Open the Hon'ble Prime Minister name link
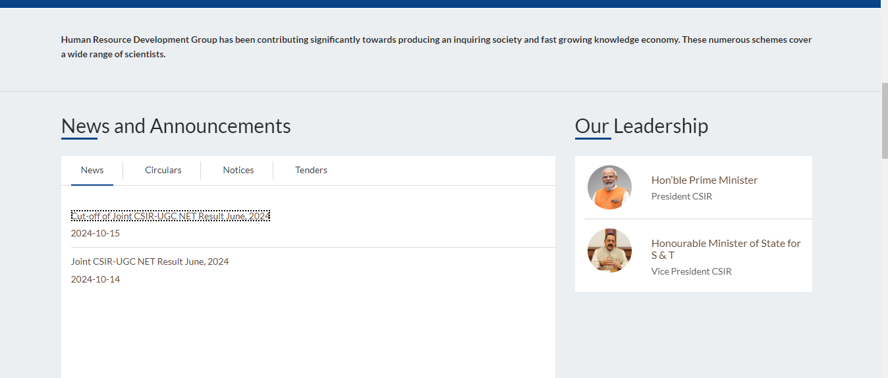Viewport: 888px width, 378px height. pyautogui.click(x=704, y=180)
